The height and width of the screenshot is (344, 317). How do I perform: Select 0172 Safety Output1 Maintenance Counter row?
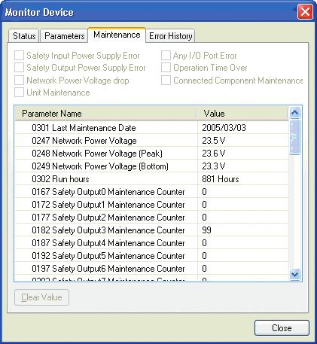click(152, 205)
